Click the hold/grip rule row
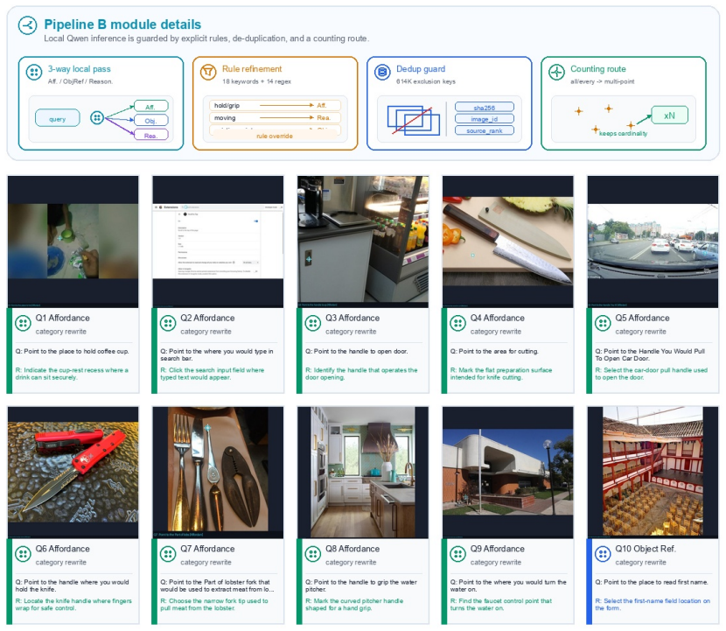Image resolution: width=726 pixels, height=631 pixels. (275, 105)
